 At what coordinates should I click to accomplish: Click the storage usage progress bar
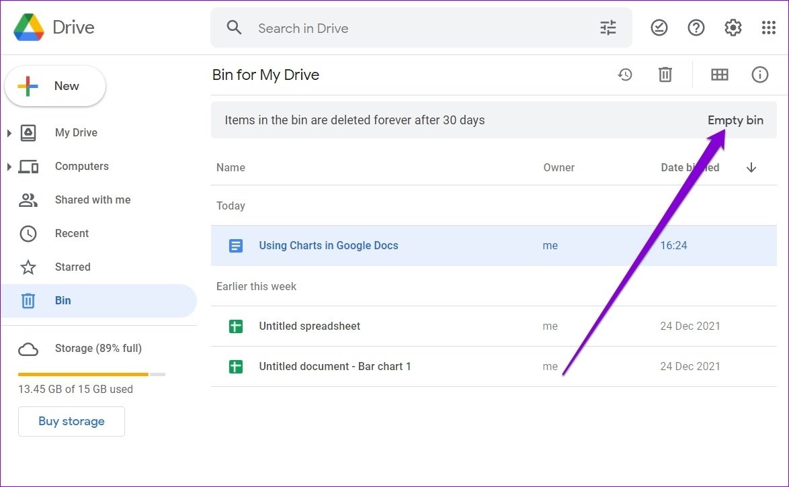[x=91, y=374]
